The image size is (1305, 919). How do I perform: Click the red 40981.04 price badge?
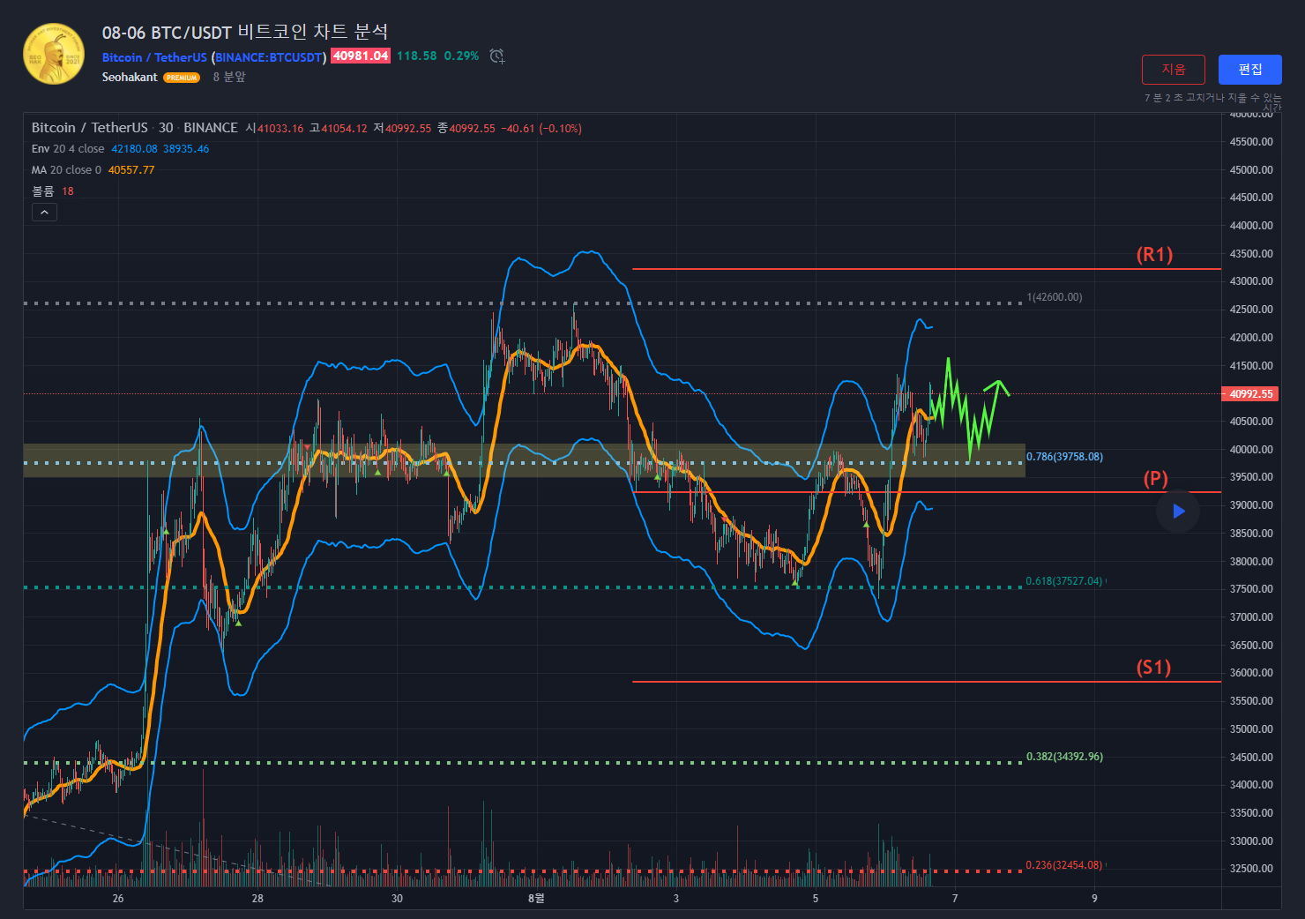pos(361,56)
